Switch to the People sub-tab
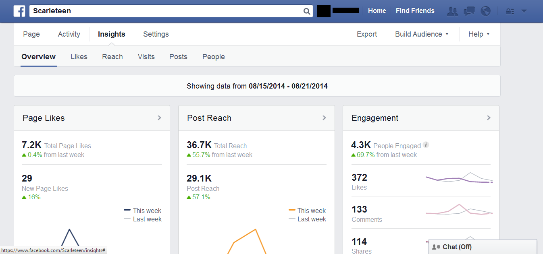Screen dimensions: 543x254 pos(214,57)
